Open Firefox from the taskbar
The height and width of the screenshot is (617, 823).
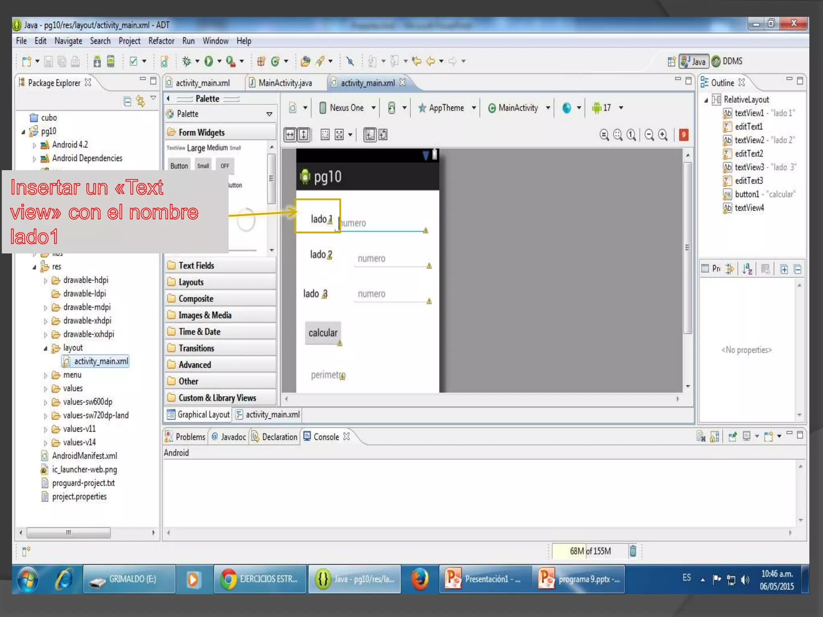pos(419,579)
